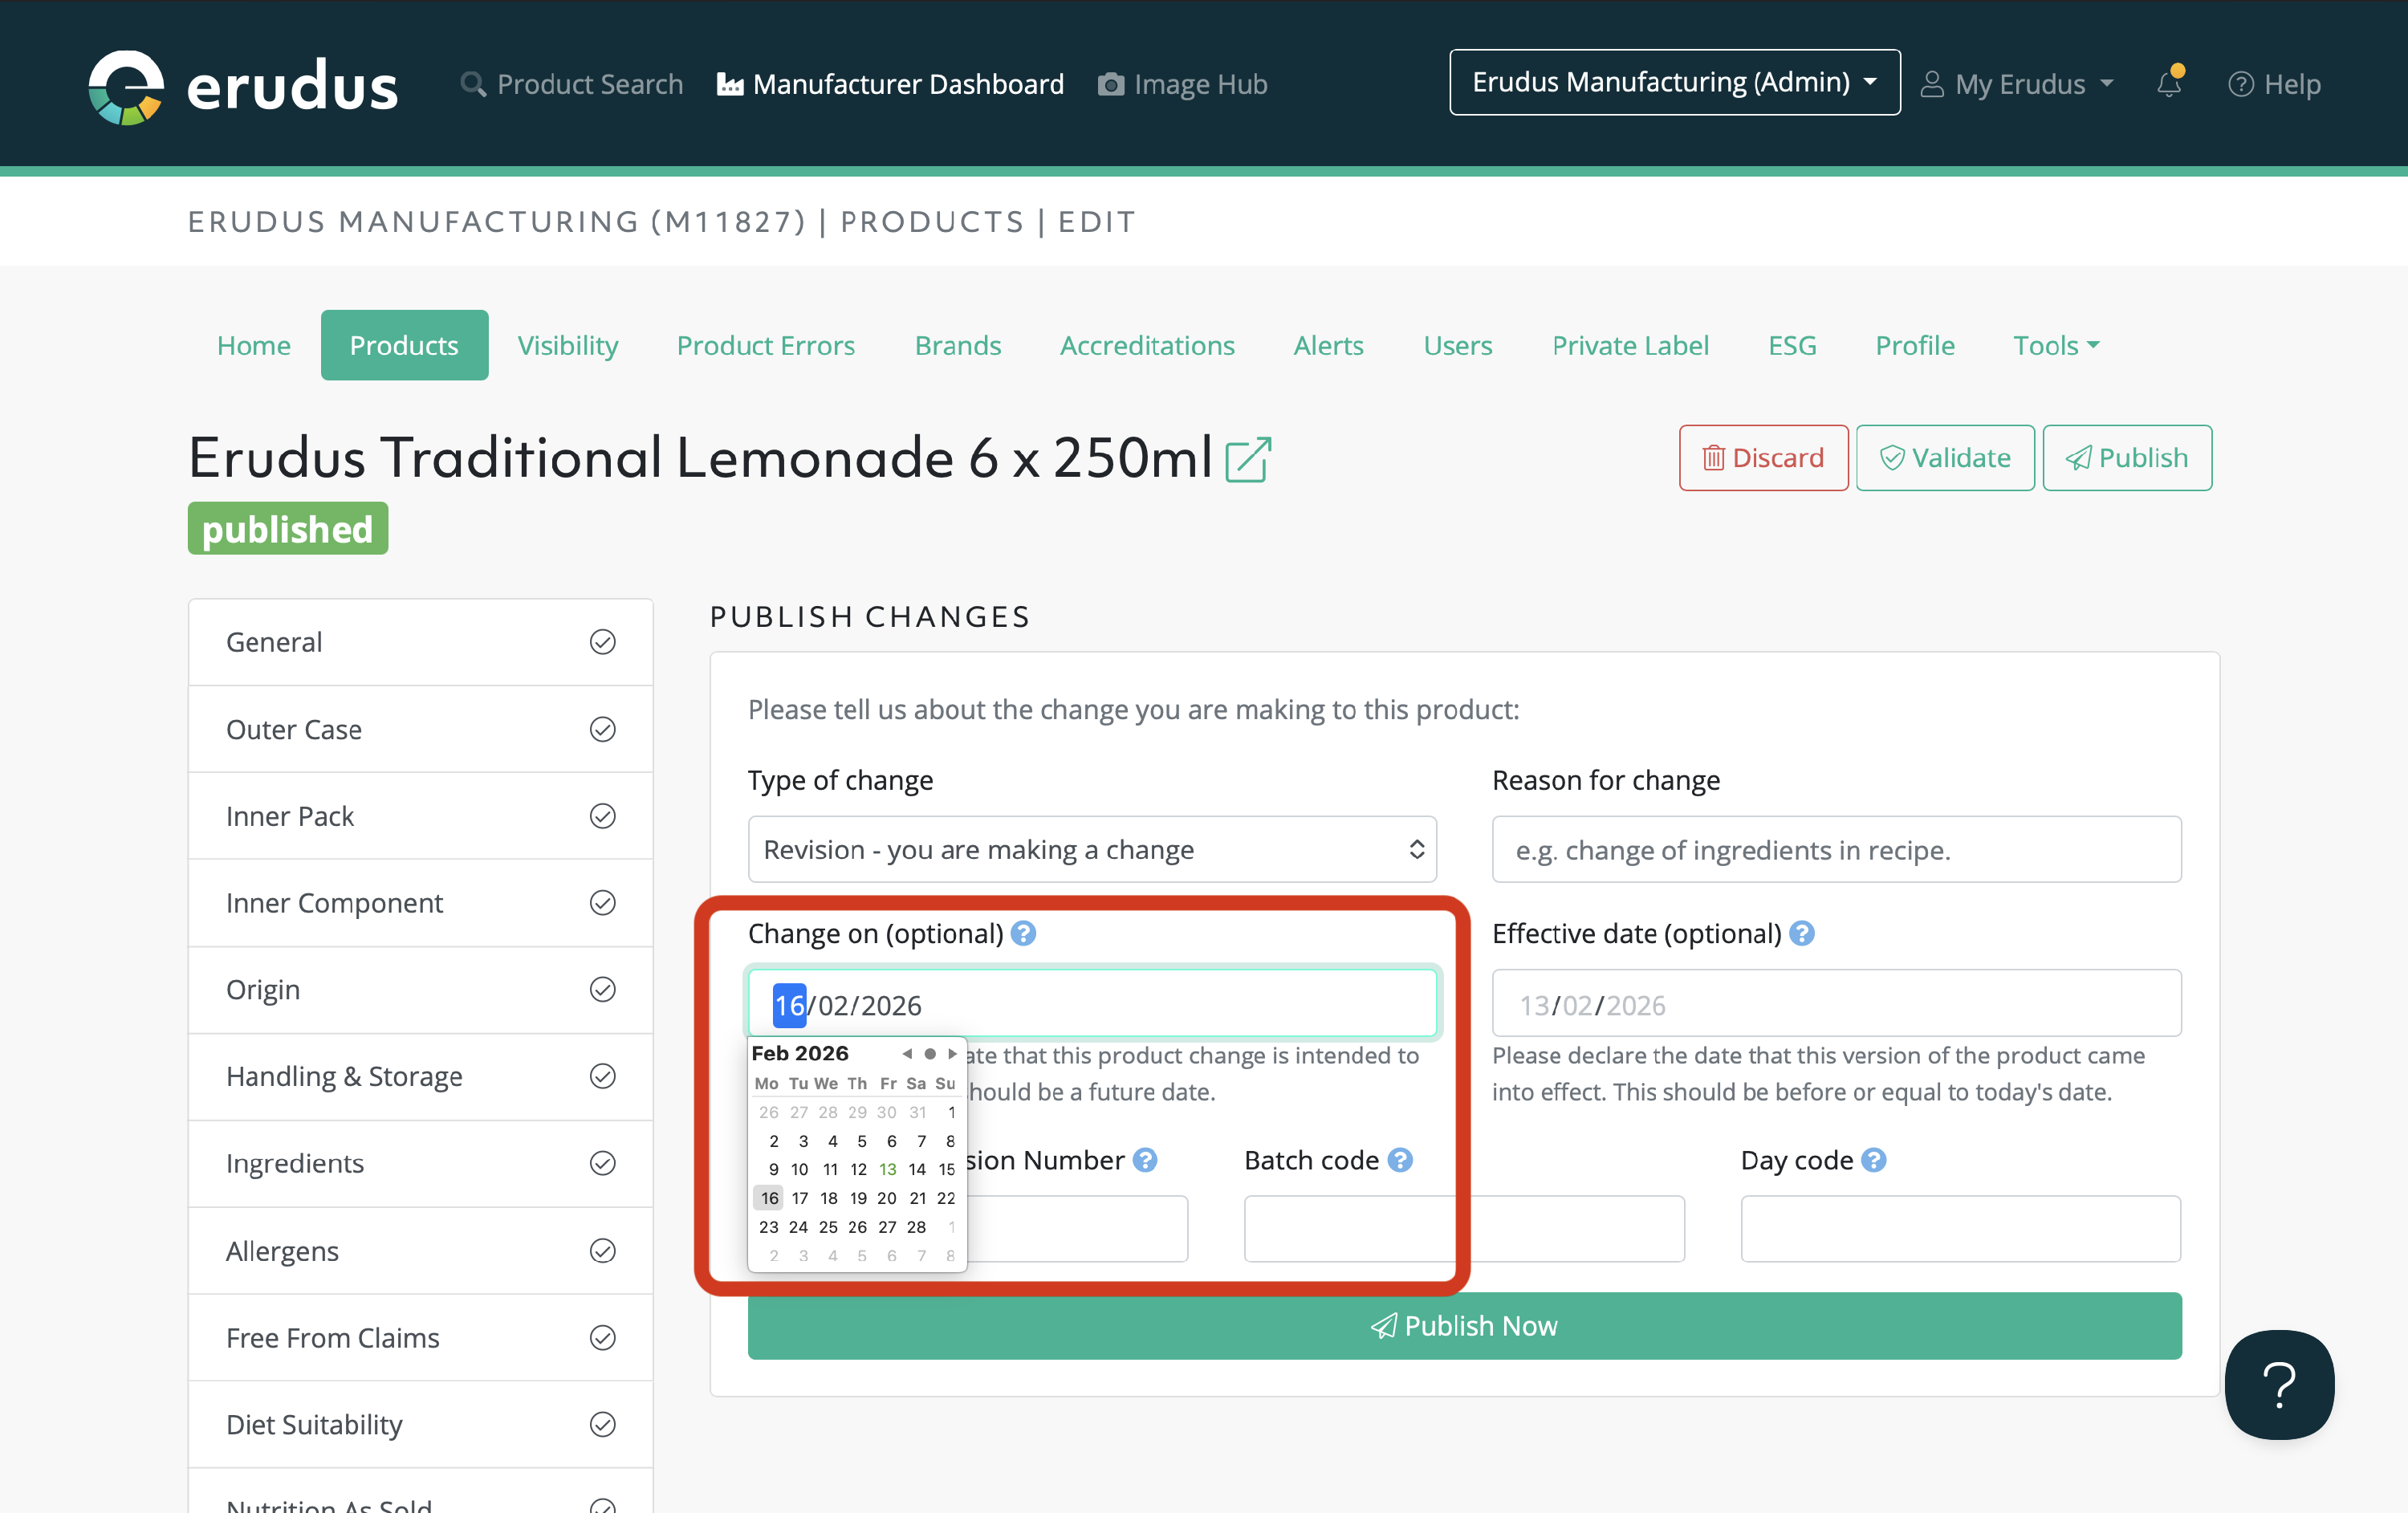Click the Day code help icon
This screenshot has width=2408, height=1513.
pos(1874,1160)
